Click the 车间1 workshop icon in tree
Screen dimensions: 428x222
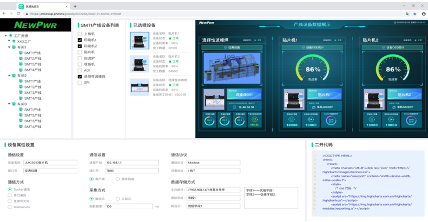(x=14, y=47)
